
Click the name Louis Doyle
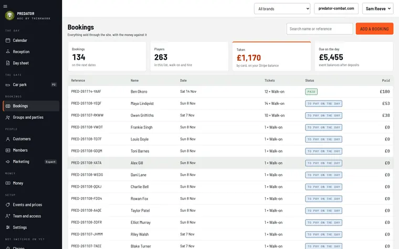pyautogui.click(x=140, y=139)
